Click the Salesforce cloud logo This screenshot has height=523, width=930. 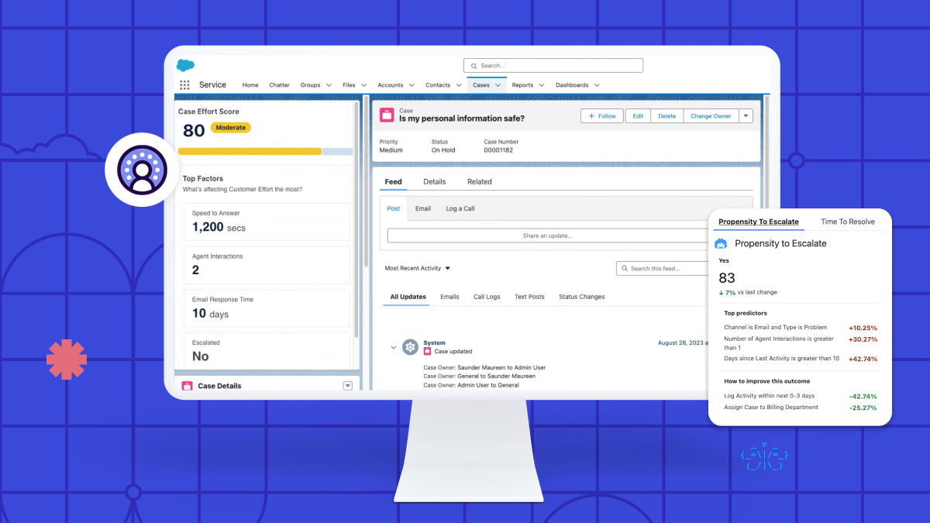coord(184,66)
